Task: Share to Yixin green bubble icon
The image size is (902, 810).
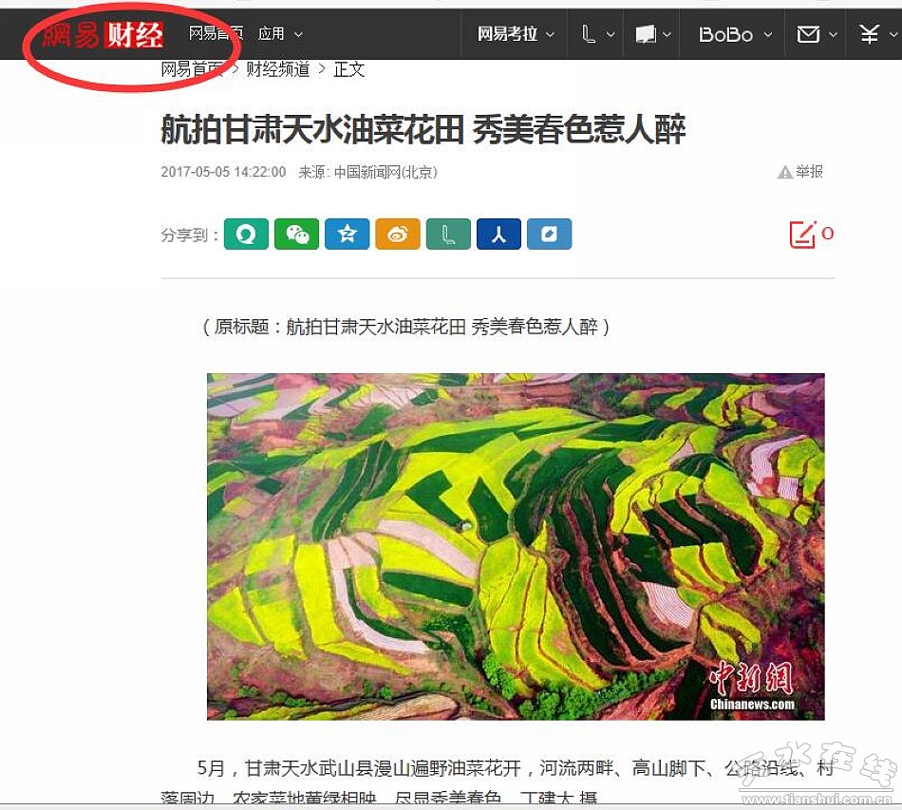Action: click(x=246, y=235)
